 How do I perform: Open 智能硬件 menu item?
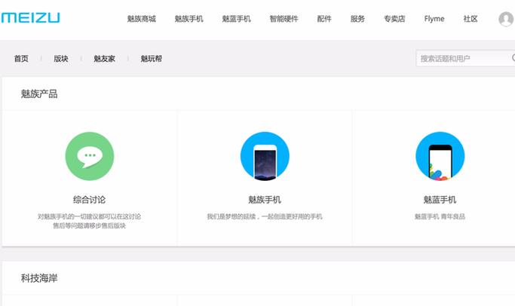pos(284,19)
